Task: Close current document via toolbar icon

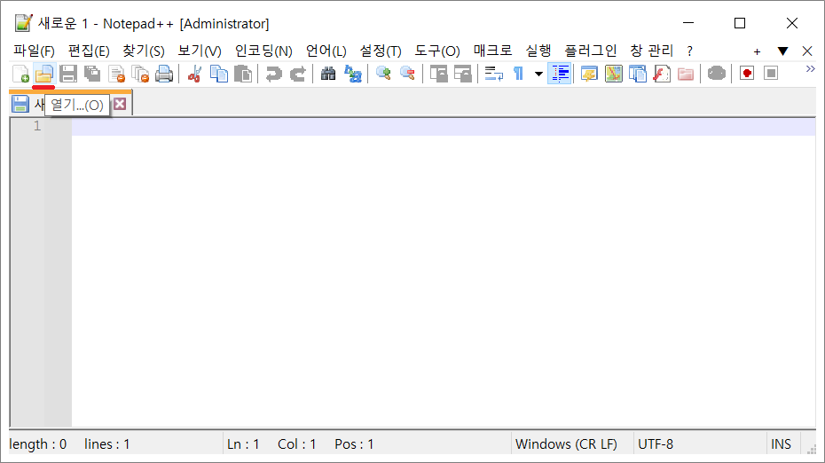Action: (x=116, y=74)
